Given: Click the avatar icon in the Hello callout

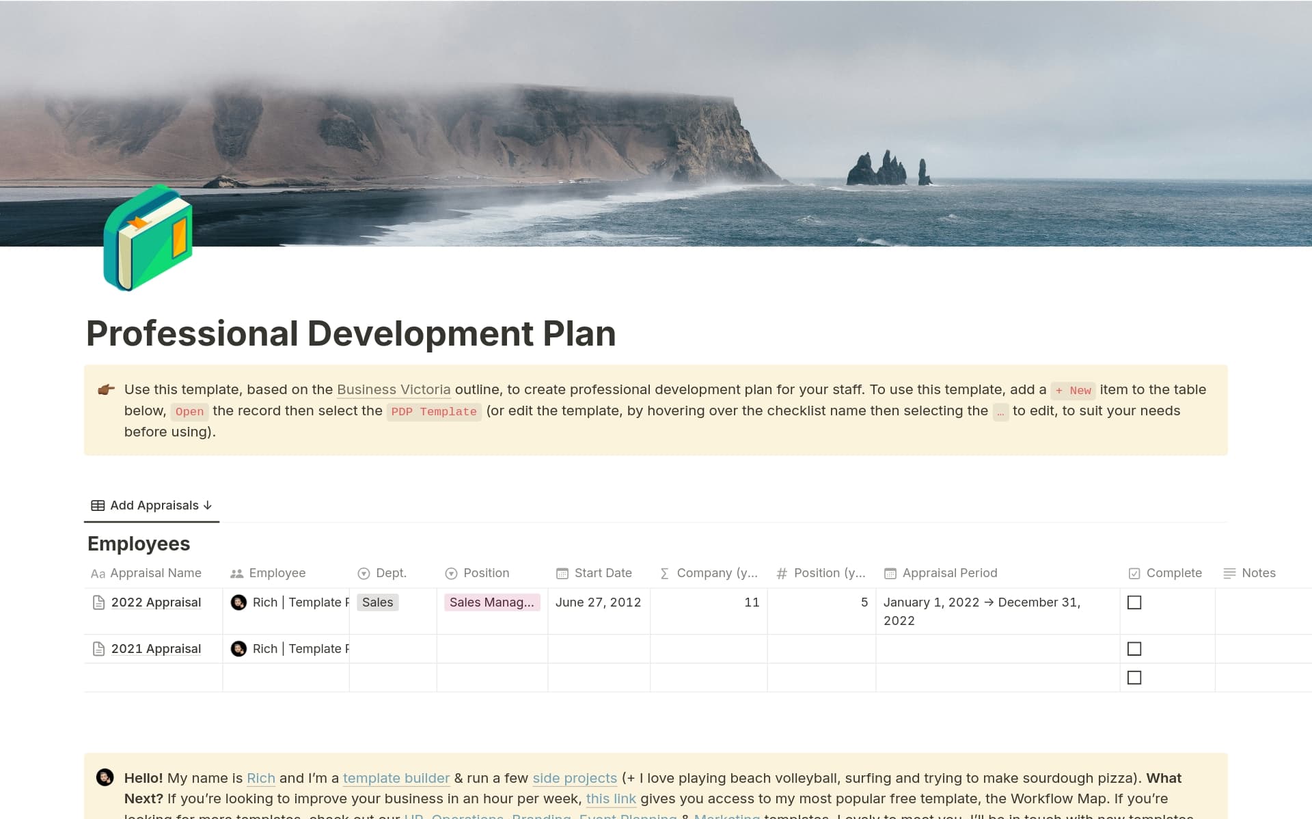Looking at the screenshot, I should click(x=105, y=777).
